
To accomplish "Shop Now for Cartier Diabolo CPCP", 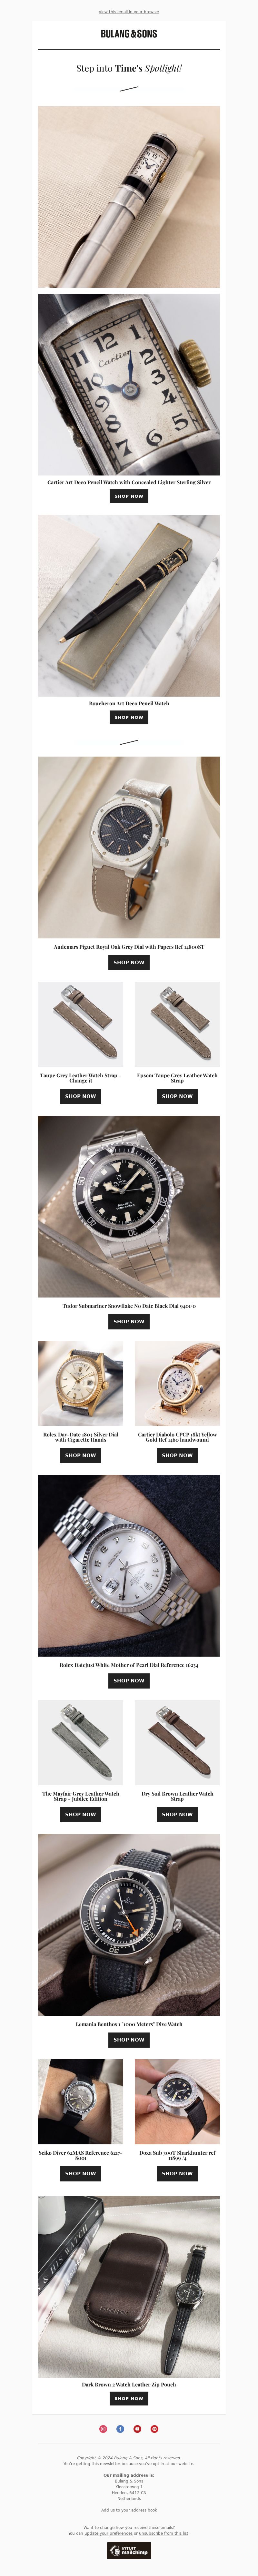I will (177, 1455).
